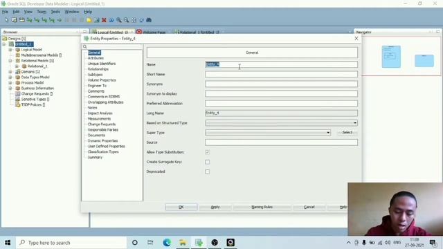Open File Explorer from the taskbar
The width and height of the screenshot is (443, 249).
point(183,243)
